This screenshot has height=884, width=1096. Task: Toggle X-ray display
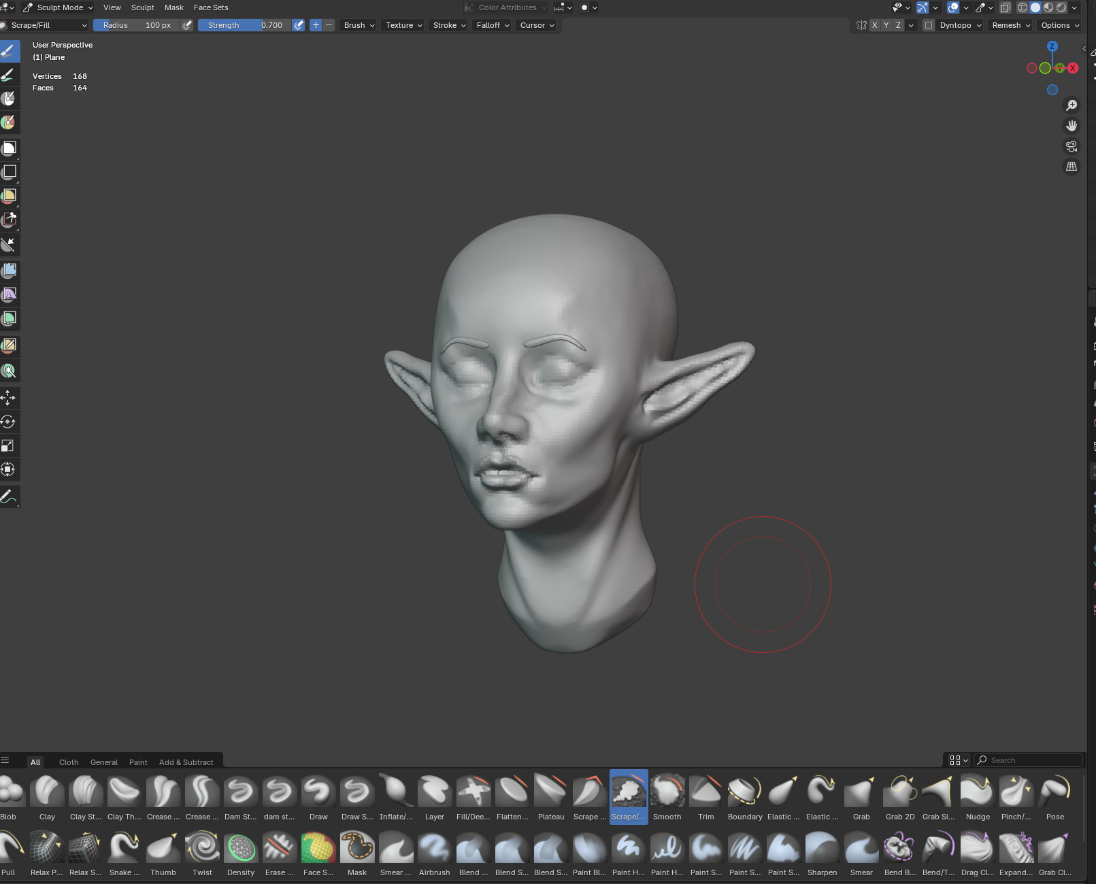[1005, 7]
